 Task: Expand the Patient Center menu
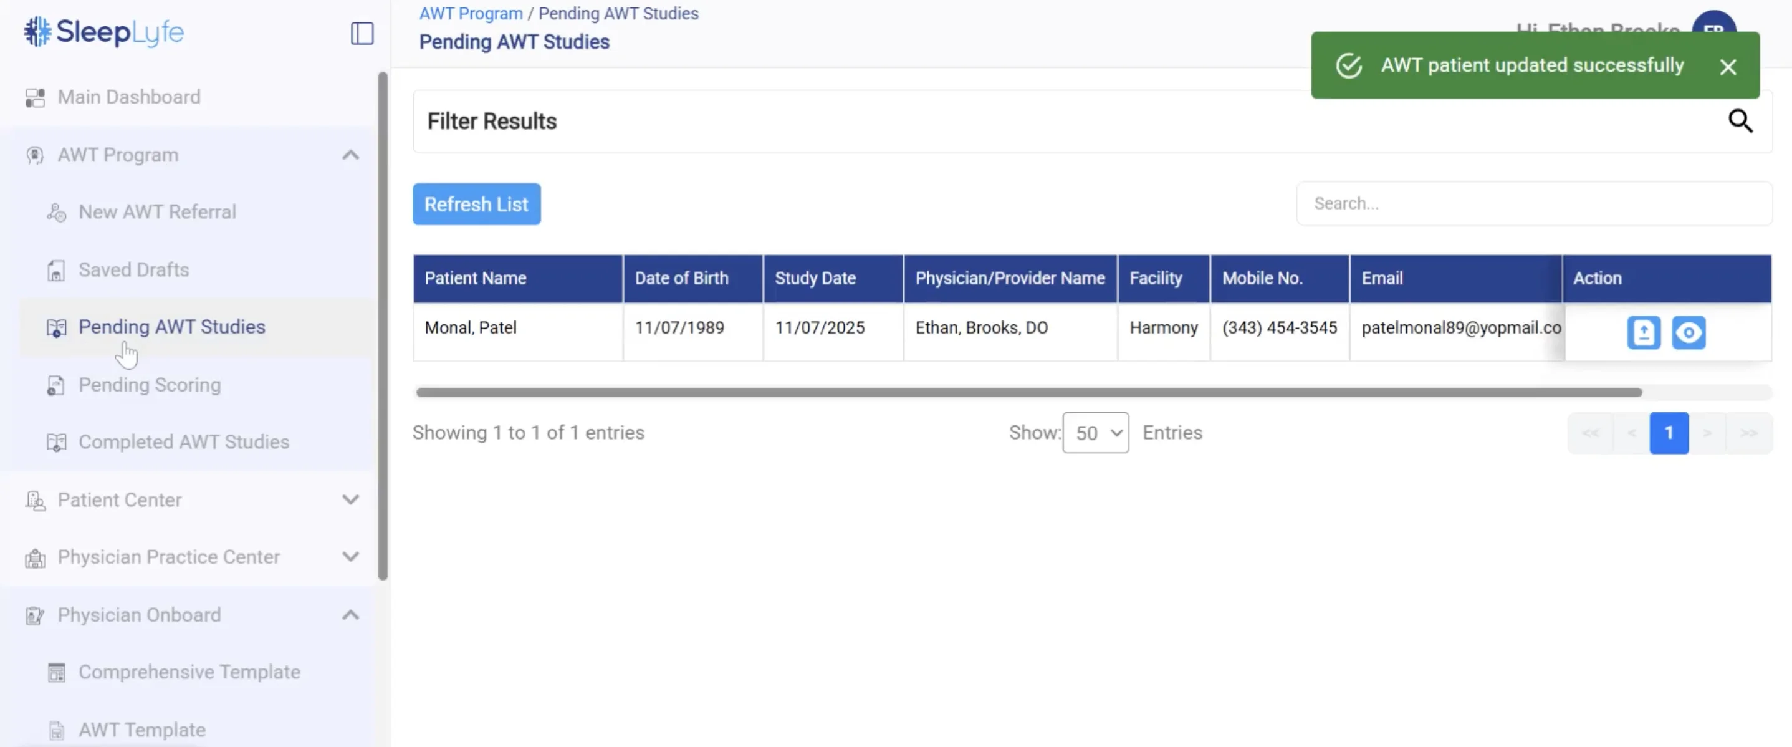350,499
